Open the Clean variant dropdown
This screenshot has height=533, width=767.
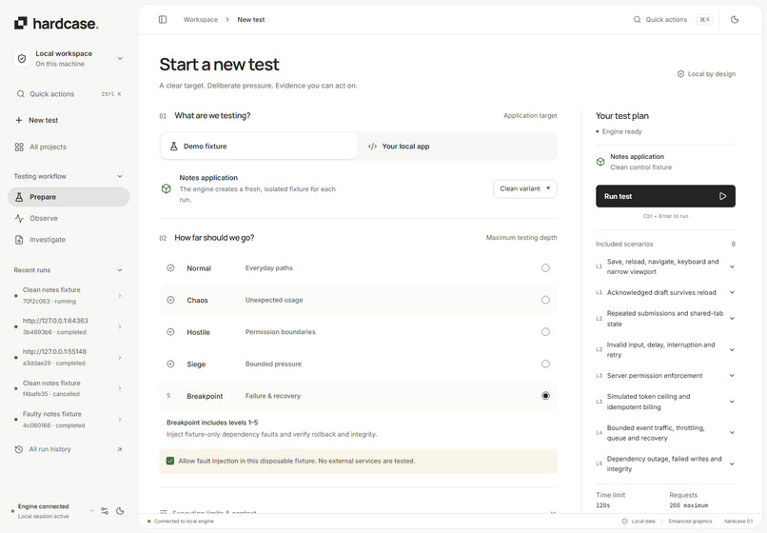(525, 188)
